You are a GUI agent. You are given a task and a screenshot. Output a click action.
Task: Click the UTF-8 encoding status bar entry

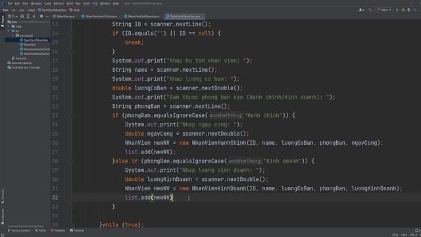(414, 235)
